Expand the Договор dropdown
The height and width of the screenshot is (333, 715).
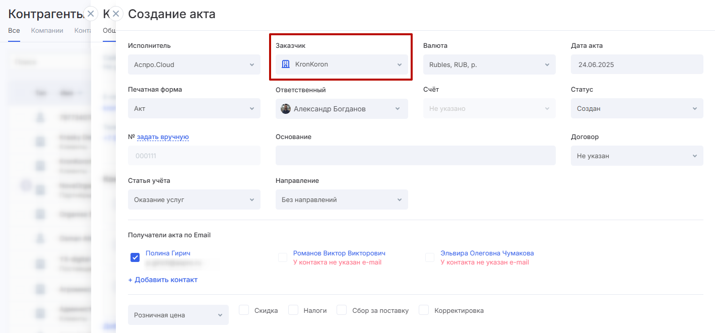[636, 156]
